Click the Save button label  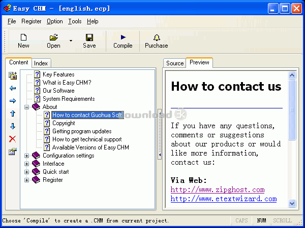click(89, 46)
